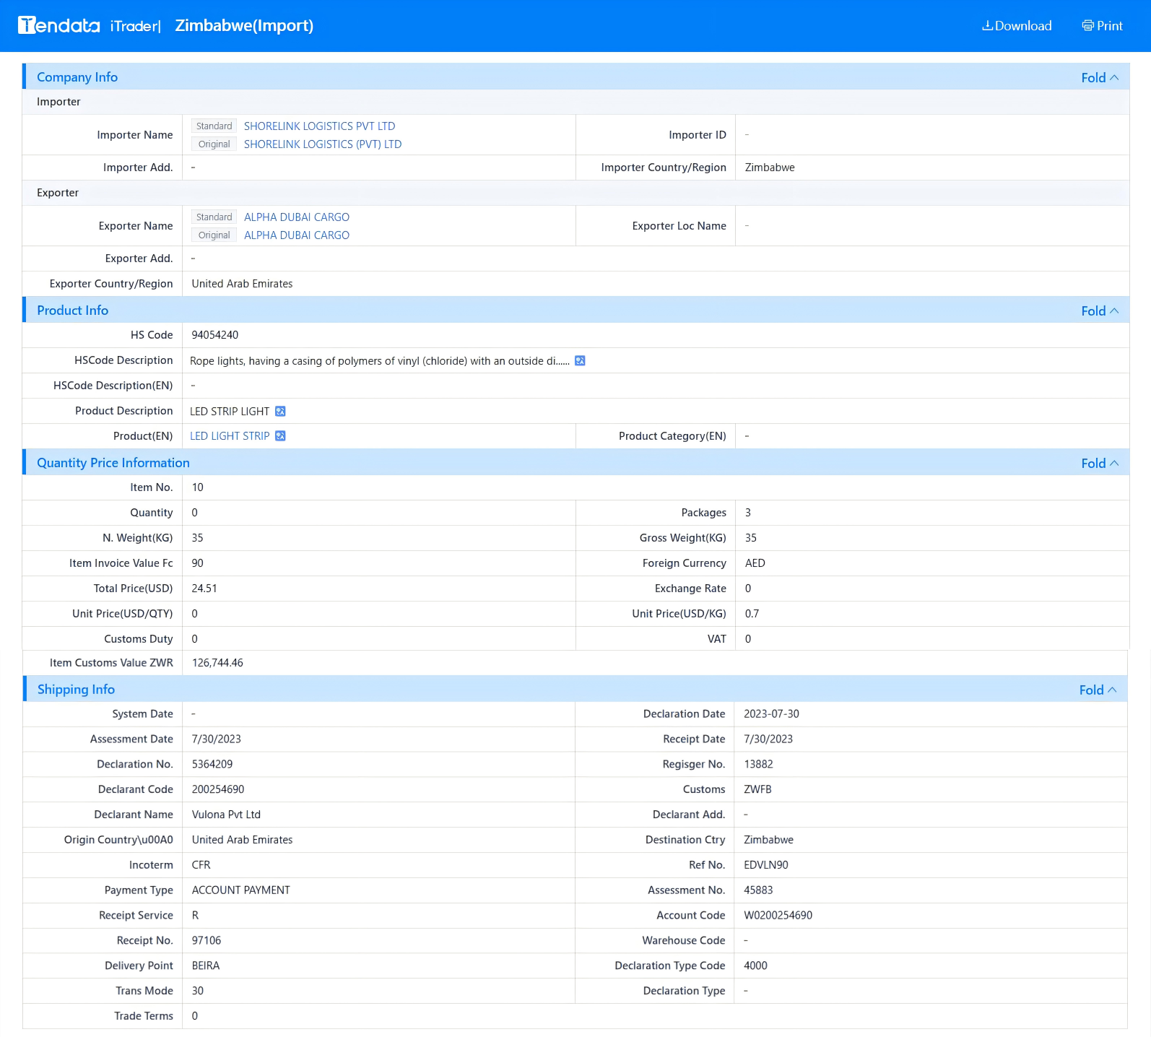Select Importer Country/Region Zimbabwe value

point(770,168)
